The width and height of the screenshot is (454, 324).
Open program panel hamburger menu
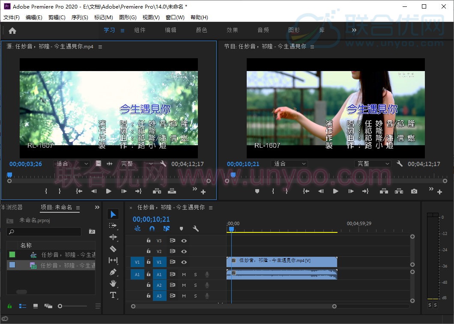coord(312,47)
